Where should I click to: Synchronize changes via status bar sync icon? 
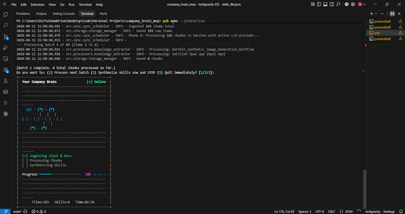(x=25, y=211)
